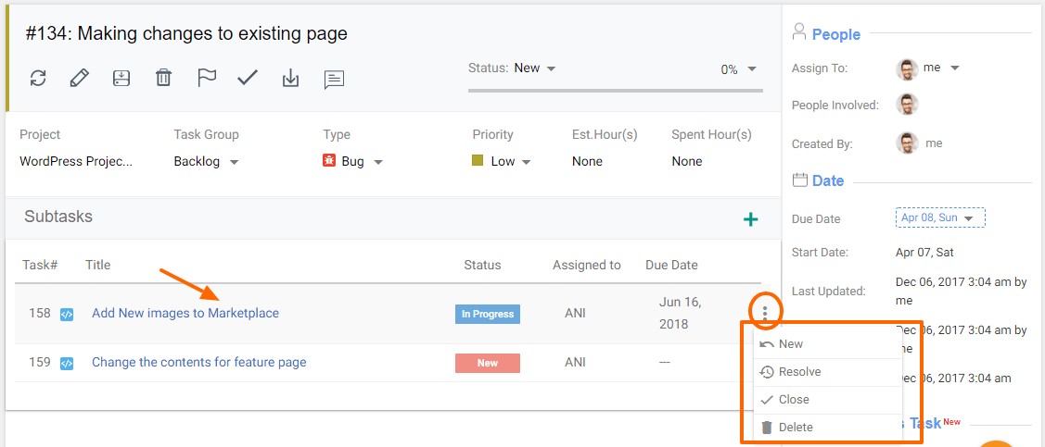Click the WordPress Project name
This screenshot has height=447, width=1045.
pyautogui.click(x=76, y=161)
